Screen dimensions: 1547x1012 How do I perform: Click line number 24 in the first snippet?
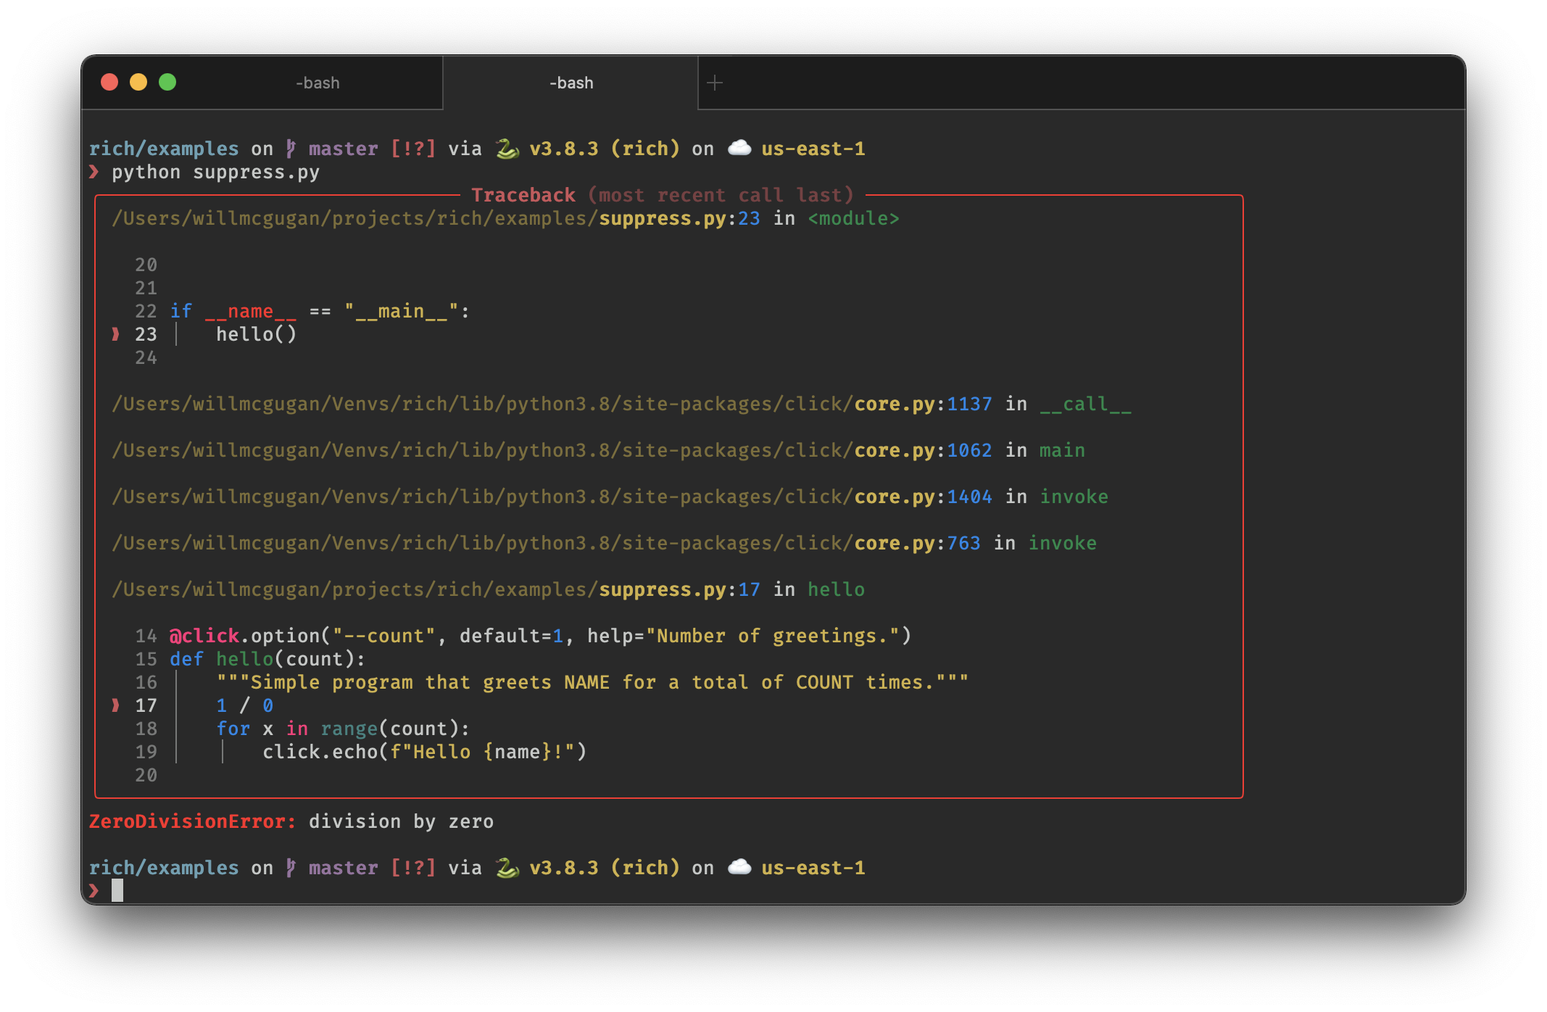146,358
